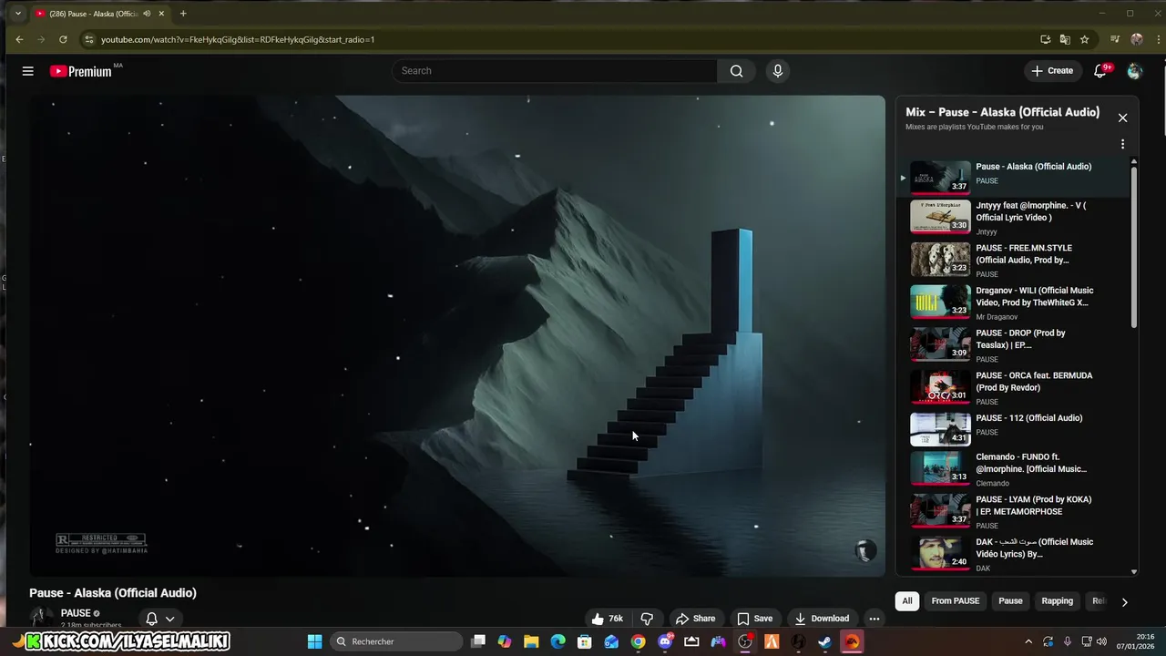Show more filter chips with right arrow
1166x656 pixels.
1124,601
